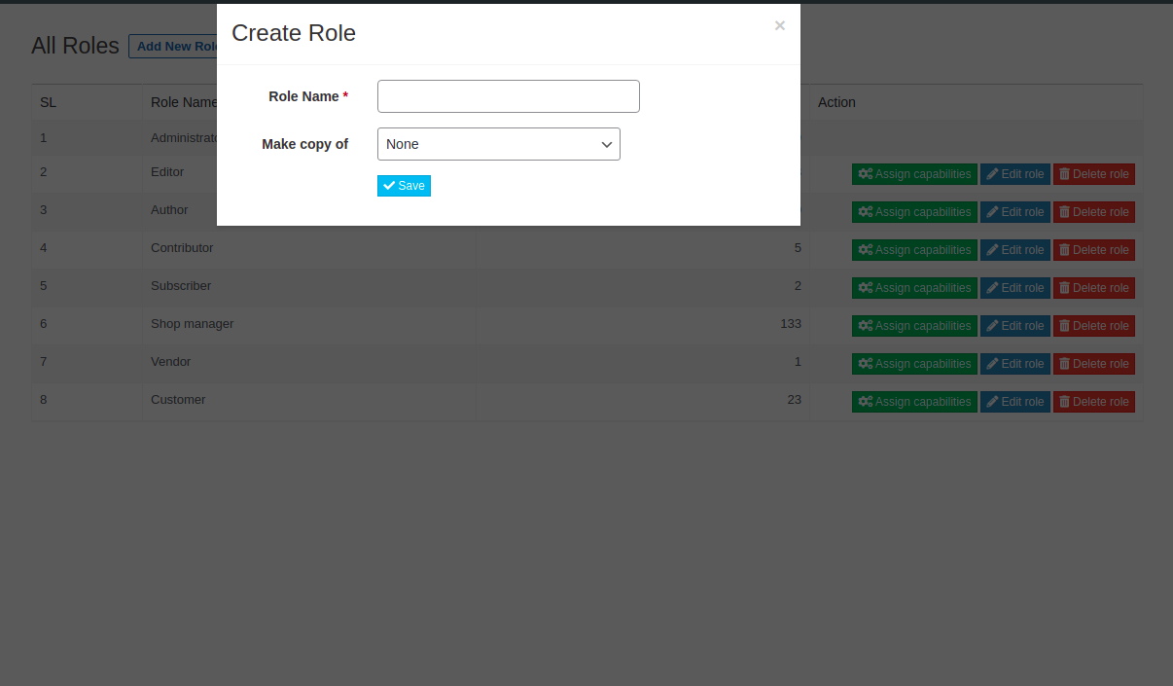The height and width of the screenshot is (686, 1173).
Task: Assign capabilities for Editor role
Action: (914, 174)
